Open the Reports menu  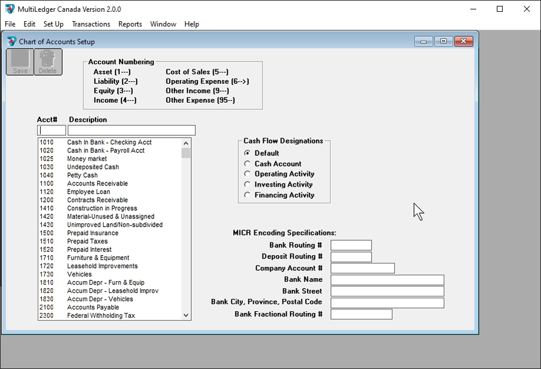(130, 24)
